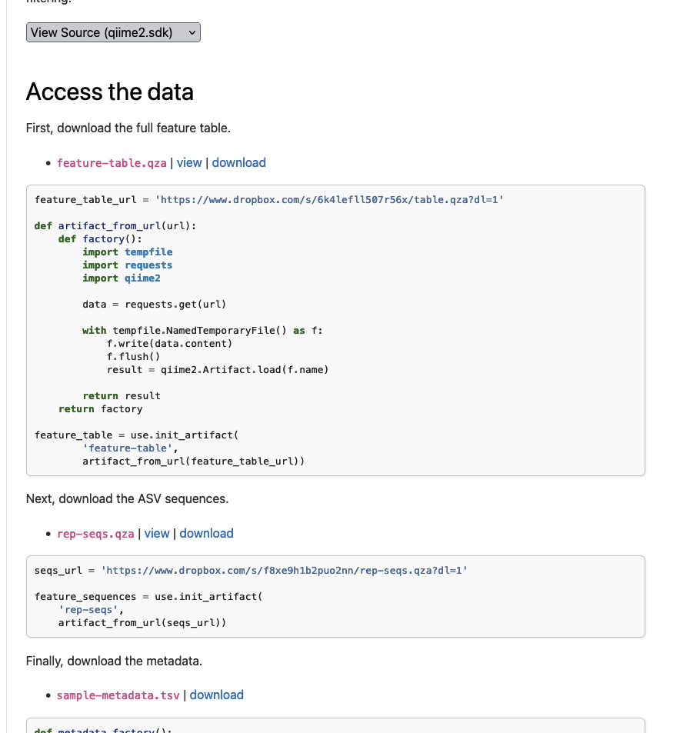Click the view link for rep-seqs.qza

click(x=157, y=533)
